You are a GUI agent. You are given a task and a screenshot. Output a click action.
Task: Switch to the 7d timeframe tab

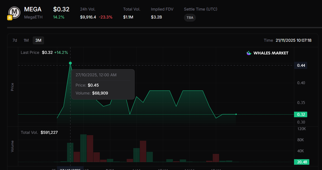click(15, 40)
